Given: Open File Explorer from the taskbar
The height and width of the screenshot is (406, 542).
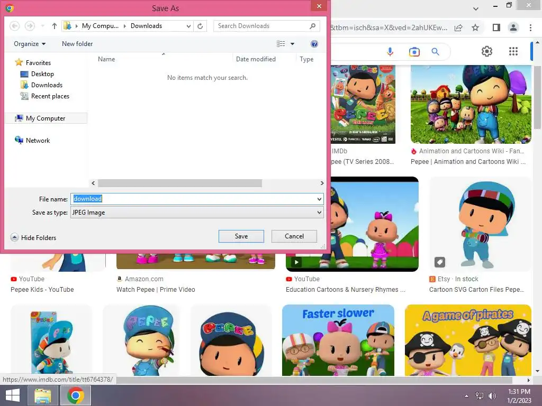Looking at the screenshot, I should click(43, 395).
